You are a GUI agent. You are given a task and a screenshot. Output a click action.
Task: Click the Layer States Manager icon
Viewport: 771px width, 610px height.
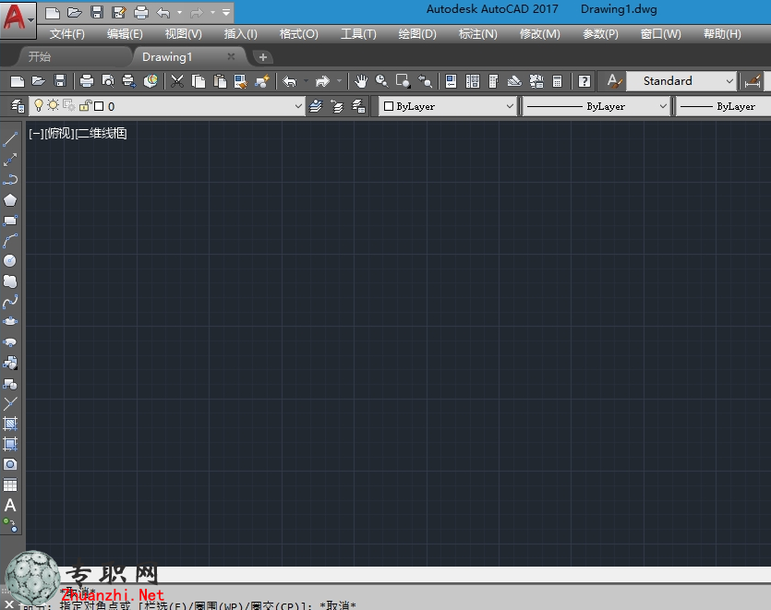pos(358,106)
